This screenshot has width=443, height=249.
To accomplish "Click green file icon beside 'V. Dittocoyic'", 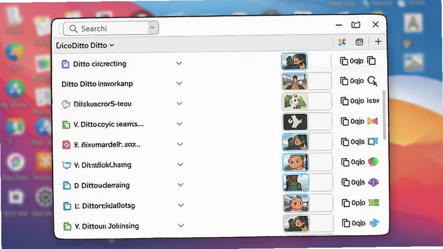I will (x=66, y=124).
